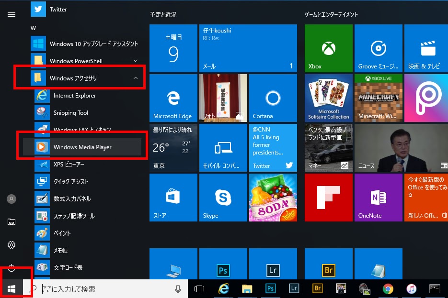The image size is (448, 298).
Task: Expand the Windows PowerShell folder chevron
Action: pyautogui.click(x=136, y=61)
